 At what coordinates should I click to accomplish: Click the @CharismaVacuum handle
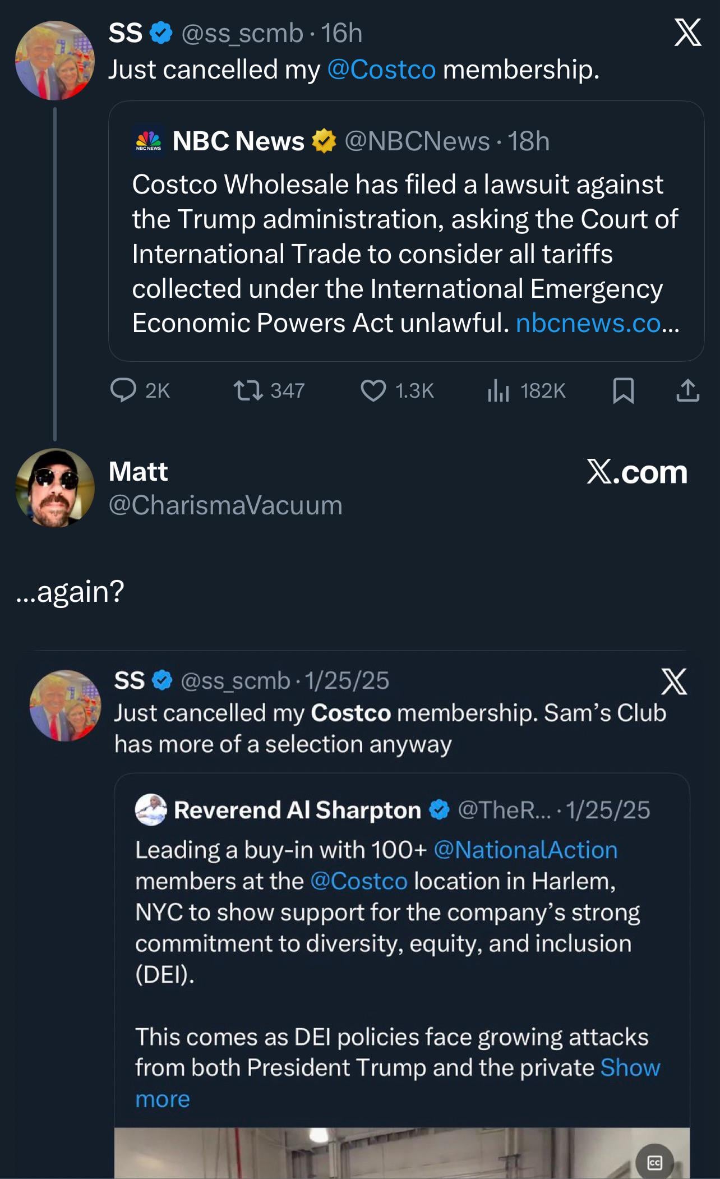225,505
